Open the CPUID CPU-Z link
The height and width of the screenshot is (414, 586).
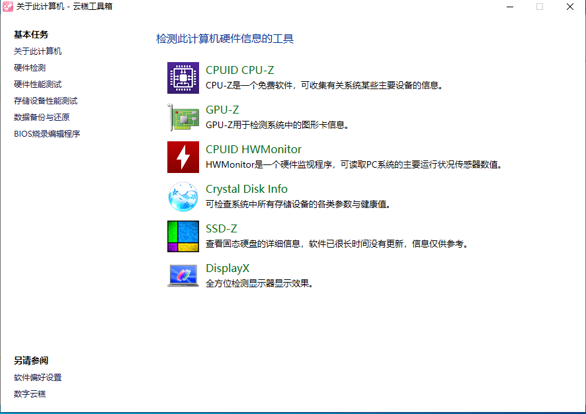[240, 70]
